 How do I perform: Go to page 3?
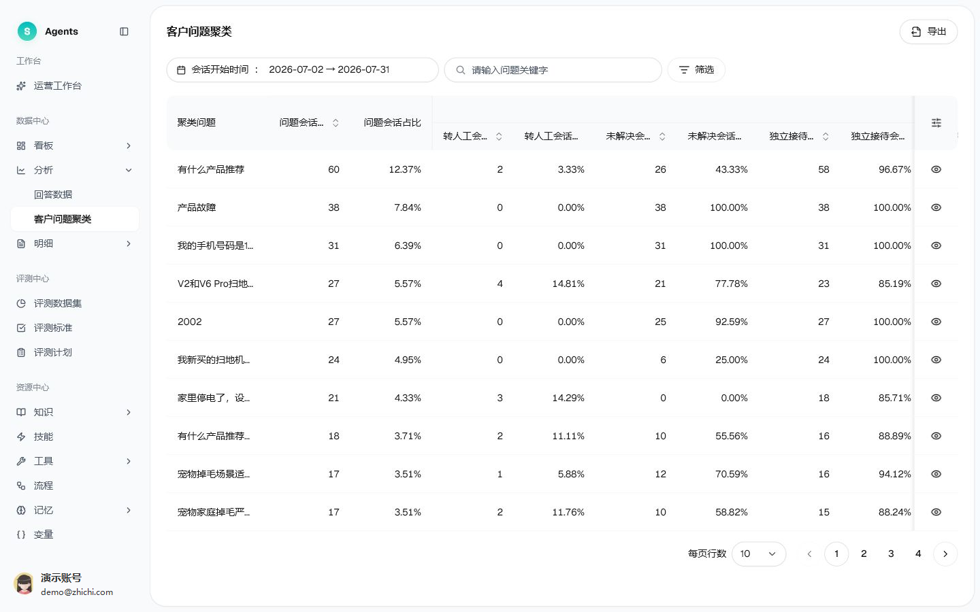891,554
